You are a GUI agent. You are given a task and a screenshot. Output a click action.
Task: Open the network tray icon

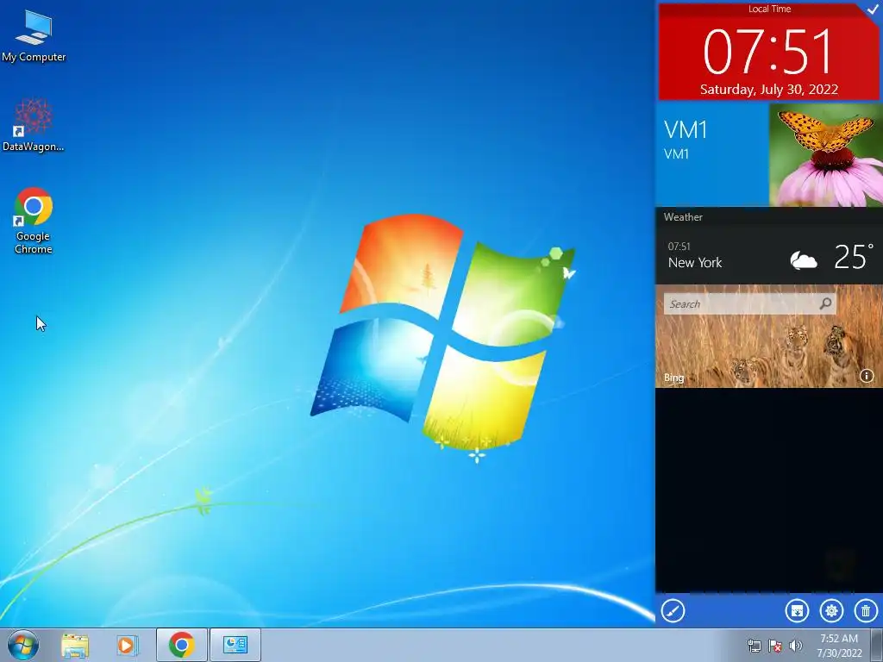tap(754, 646)
